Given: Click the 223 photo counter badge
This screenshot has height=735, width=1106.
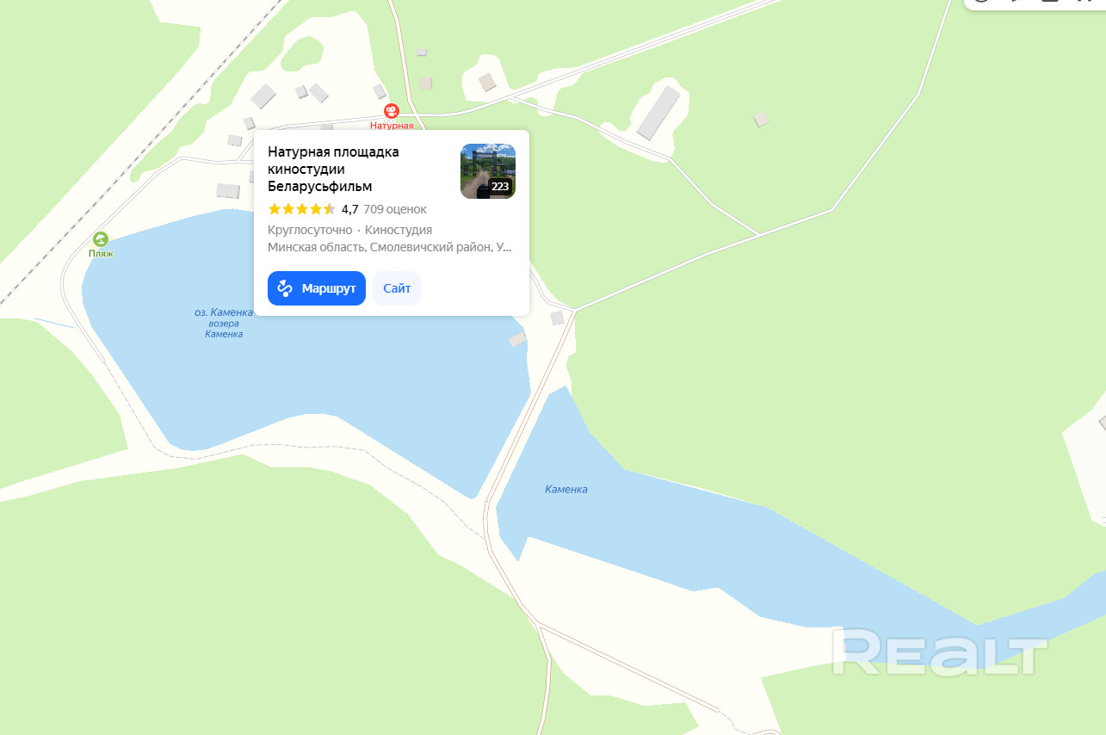Looking at the screenshot, I should pos(500,186).
